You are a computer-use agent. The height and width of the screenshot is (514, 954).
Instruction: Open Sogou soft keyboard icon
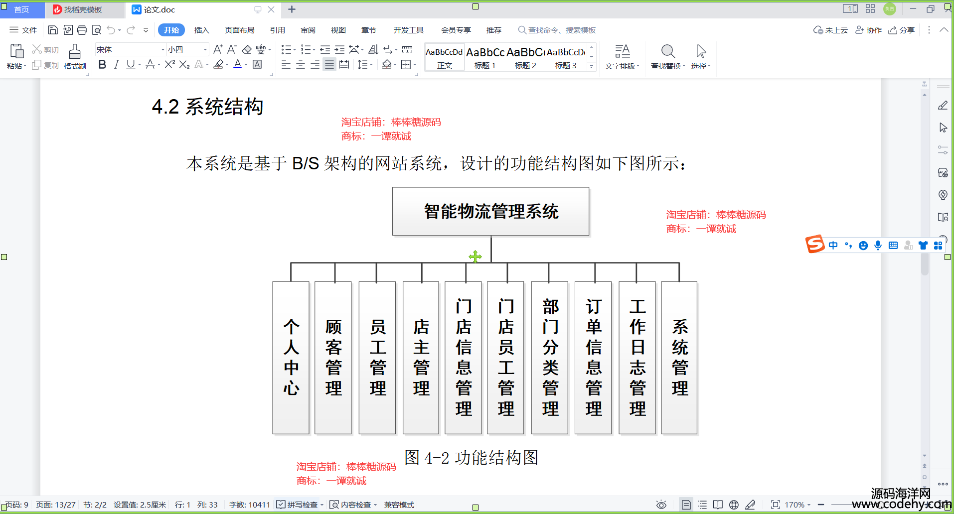pos(893,245)
